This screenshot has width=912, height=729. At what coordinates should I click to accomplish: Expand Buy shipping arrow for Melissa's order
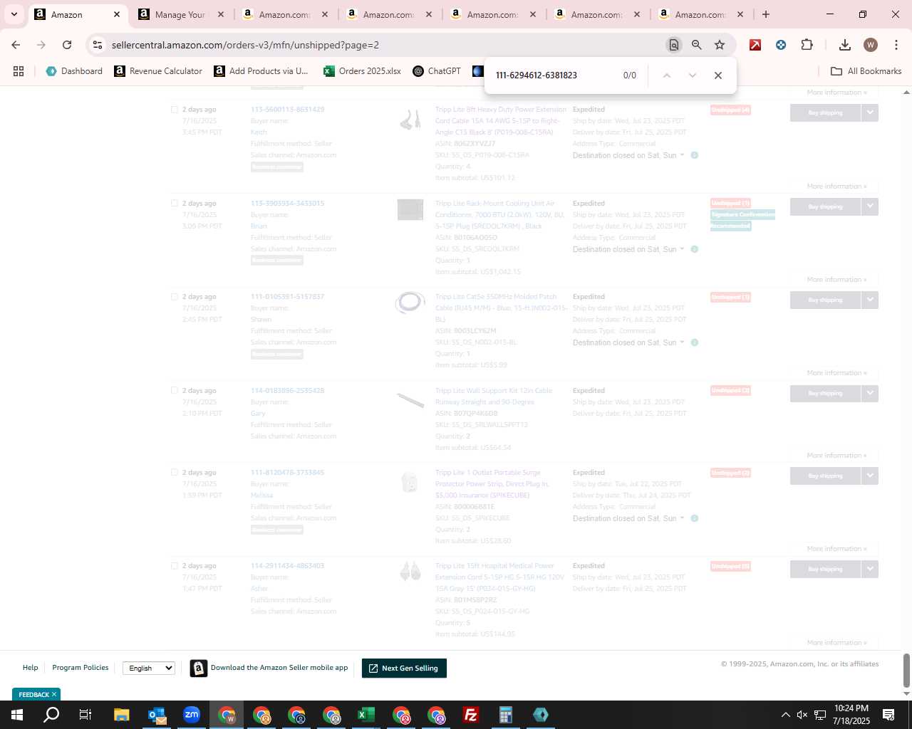pos(870,476)
